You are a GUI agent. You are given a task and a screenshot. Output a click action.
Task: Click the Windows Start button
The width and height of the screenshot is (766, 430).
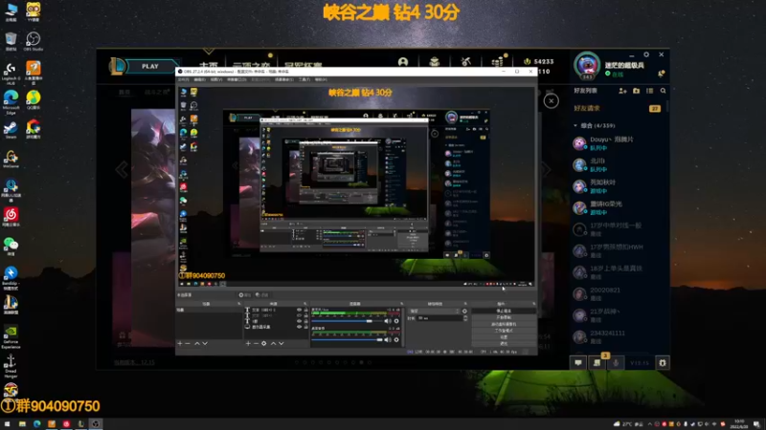click(x=7, y=424)
